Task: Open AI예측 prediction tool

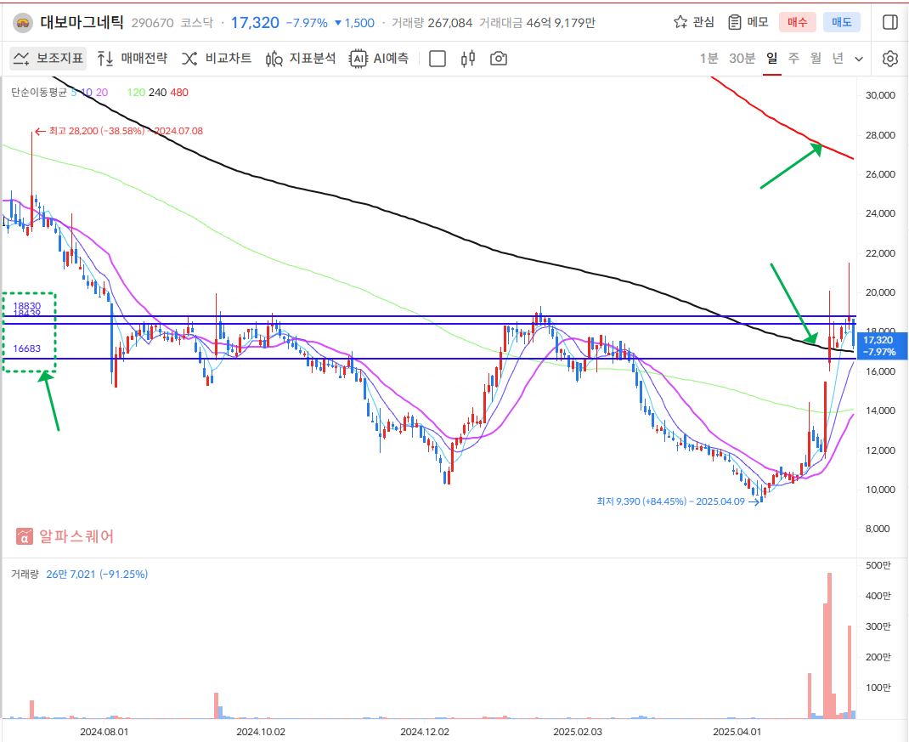Action: (x=379, y=58)
